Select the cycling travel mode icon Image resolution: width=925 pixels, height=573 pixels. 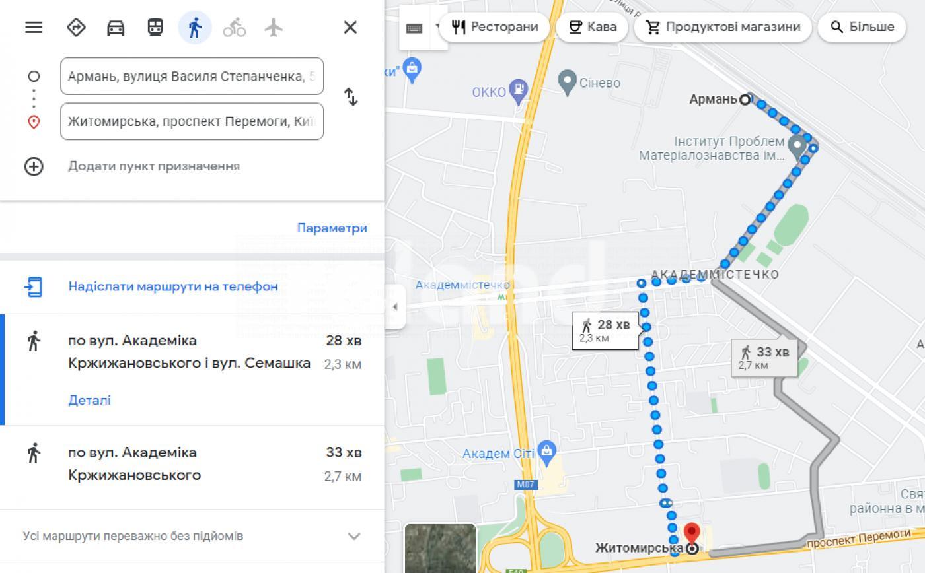tap(234, 27)
